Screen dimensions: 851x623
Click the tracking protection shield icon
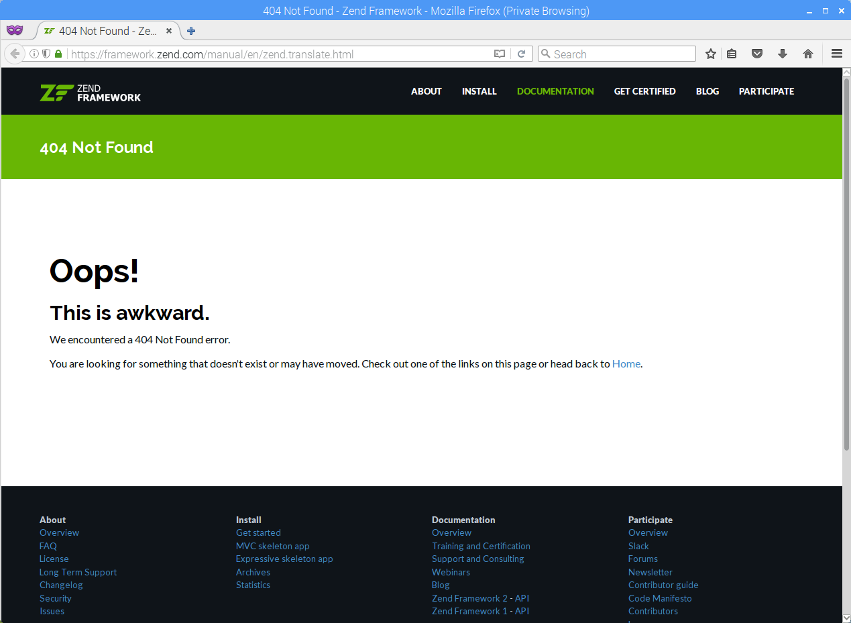coord(46,54)
